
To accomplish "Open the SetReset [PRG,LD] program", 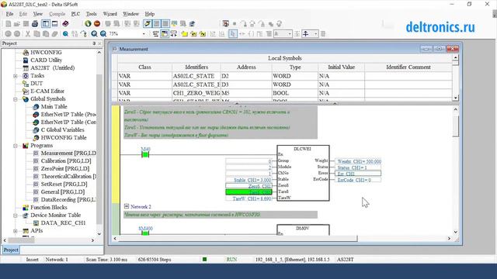I will tap(64, 184).
